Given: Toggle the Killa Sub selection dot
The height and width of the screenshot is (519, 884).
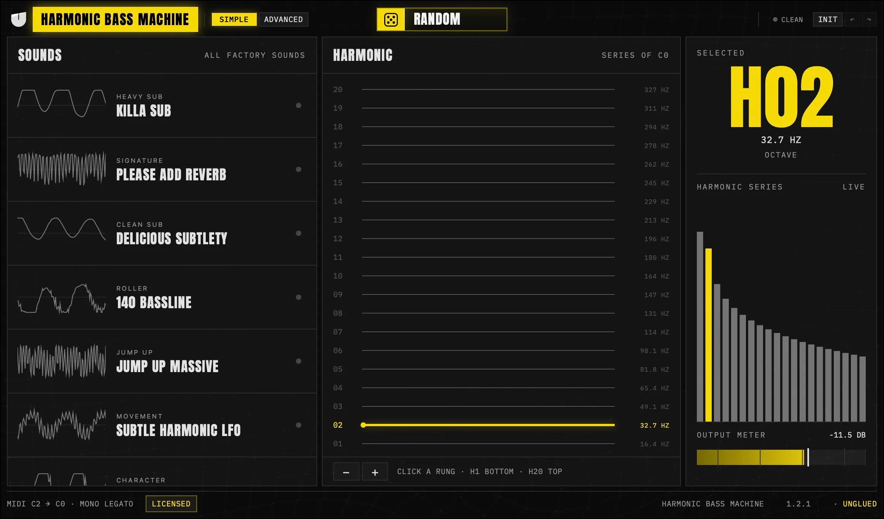Looking at the screenshot, I should [x=299, y=105].
